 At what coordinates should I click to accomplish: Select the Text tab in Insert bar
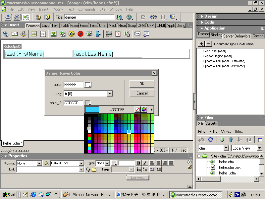point(55,26)
